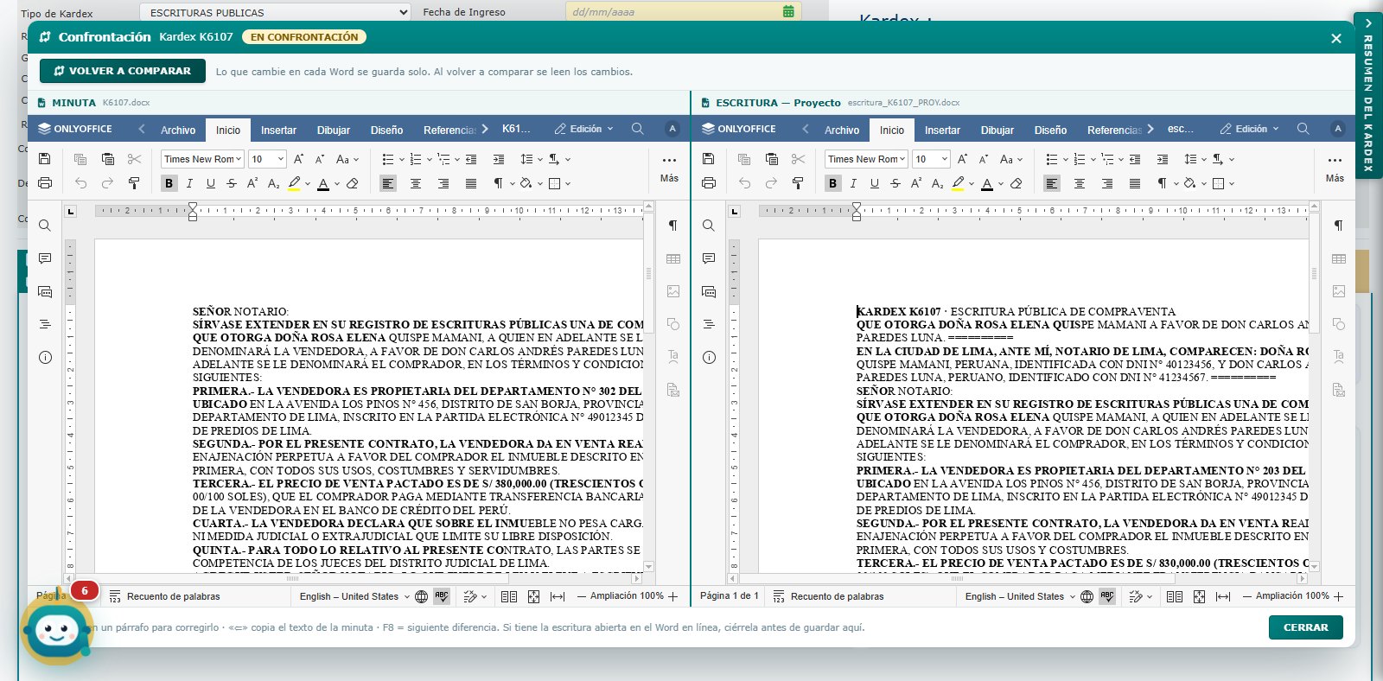Open image settings in the ESCRITURA right sidebar
Viewport: 1383px width, 681px height.
[x=1338, y=291]
